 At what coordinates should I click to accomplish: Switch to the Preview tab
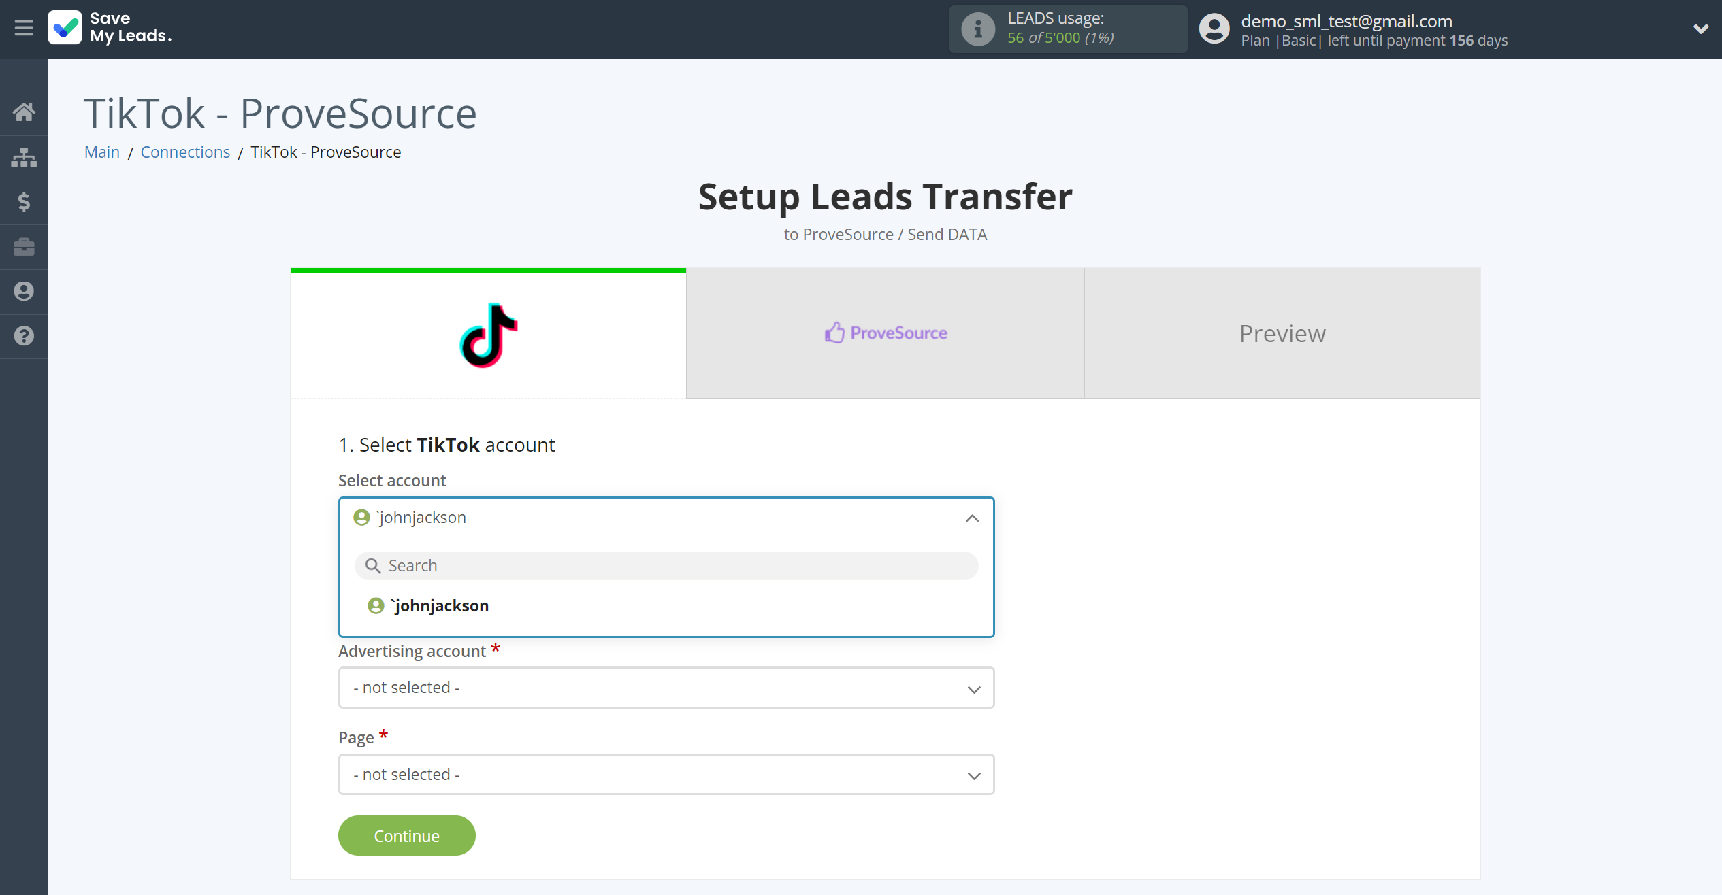1282,333
